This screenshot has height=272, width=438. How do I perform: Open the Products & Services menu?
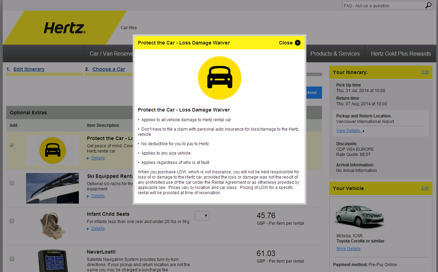pos(335,53)
